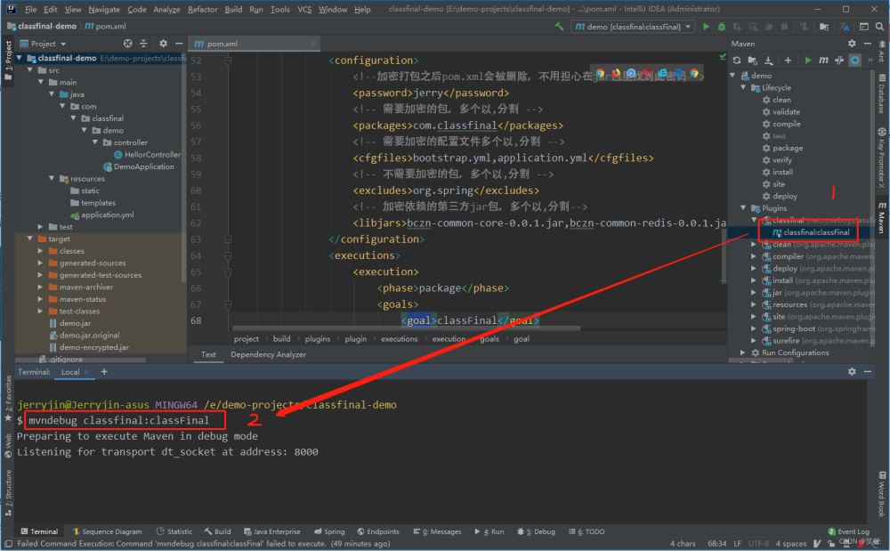
Task: Open the VCS menu
Action: click(x=304, y=9)
